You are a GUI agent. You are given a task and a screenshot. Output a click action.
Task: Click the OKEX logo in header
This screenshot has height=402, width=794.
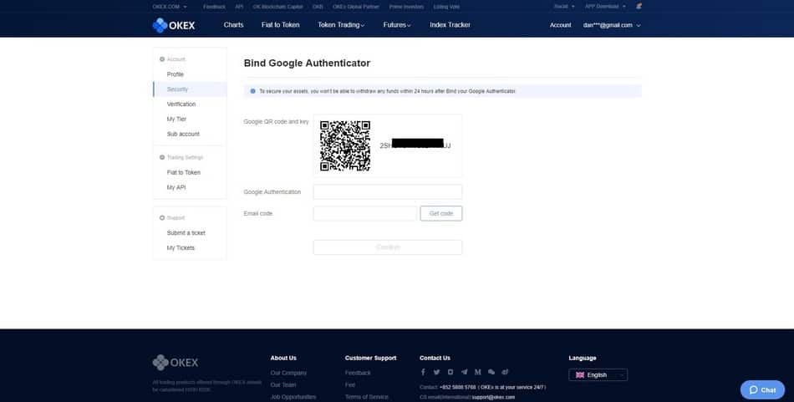174,25
